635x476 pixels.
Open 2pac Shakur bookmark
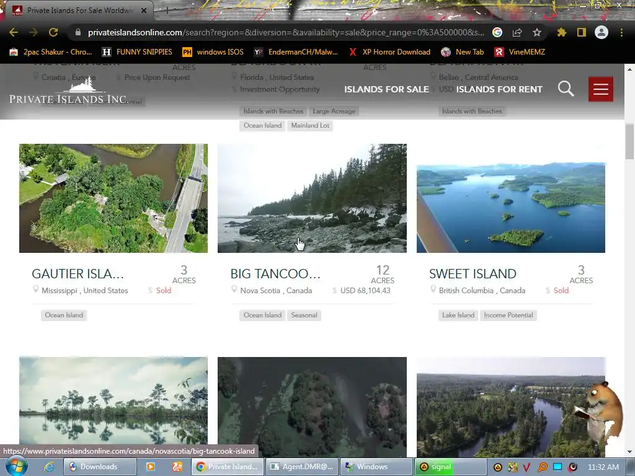[x=51, y=52]
